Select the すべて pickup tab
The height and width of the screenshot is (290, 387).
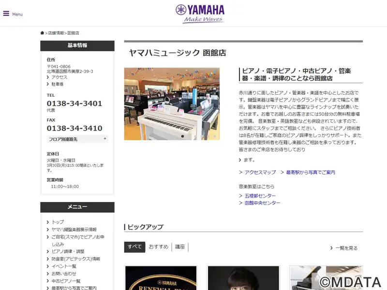click(x=134, y=247)
